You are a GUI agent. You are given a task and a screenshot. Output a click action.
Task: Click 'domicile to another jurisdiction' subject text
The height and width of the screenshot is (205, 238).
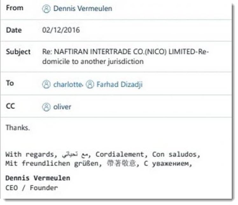pos(93,62)
